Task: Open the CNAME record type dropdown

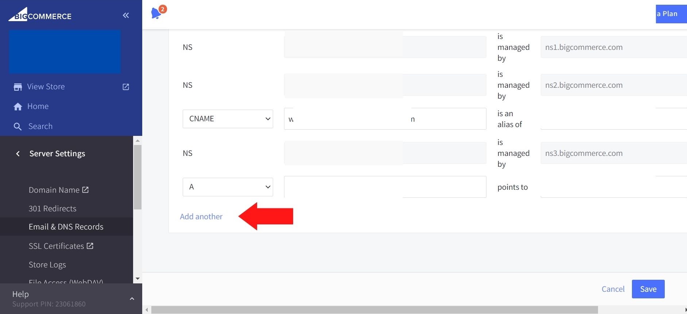Action: click(x=228, y=119)
